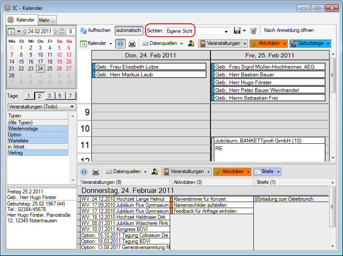343x256 pixels.
Task: Delete the view with the trash icon
Action: coord(253,31)
